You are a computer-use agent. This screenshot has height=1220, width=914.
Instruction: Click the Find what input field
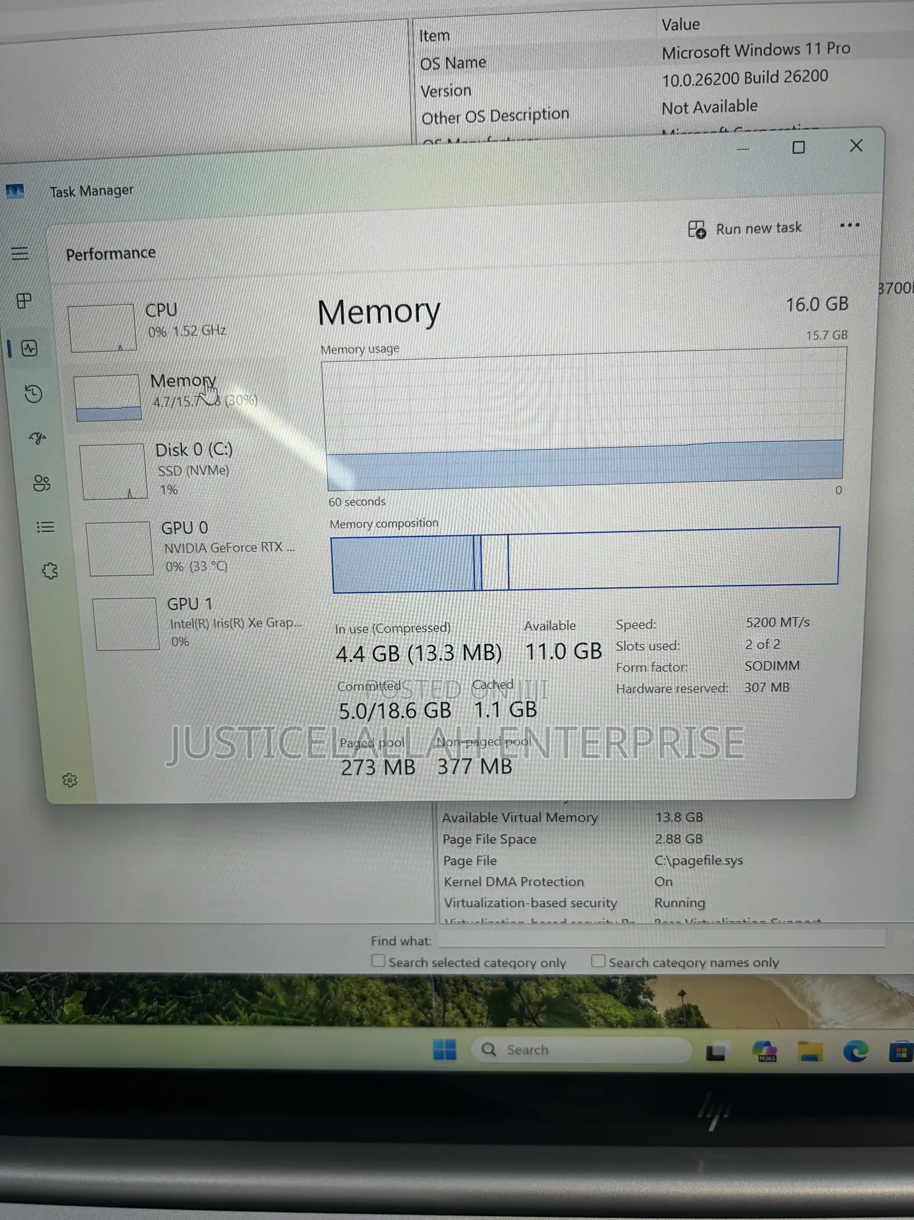tap(662, 939)
